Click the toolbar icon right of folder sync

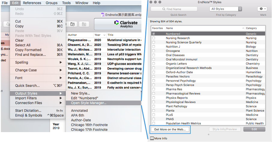tap(84, 24)
